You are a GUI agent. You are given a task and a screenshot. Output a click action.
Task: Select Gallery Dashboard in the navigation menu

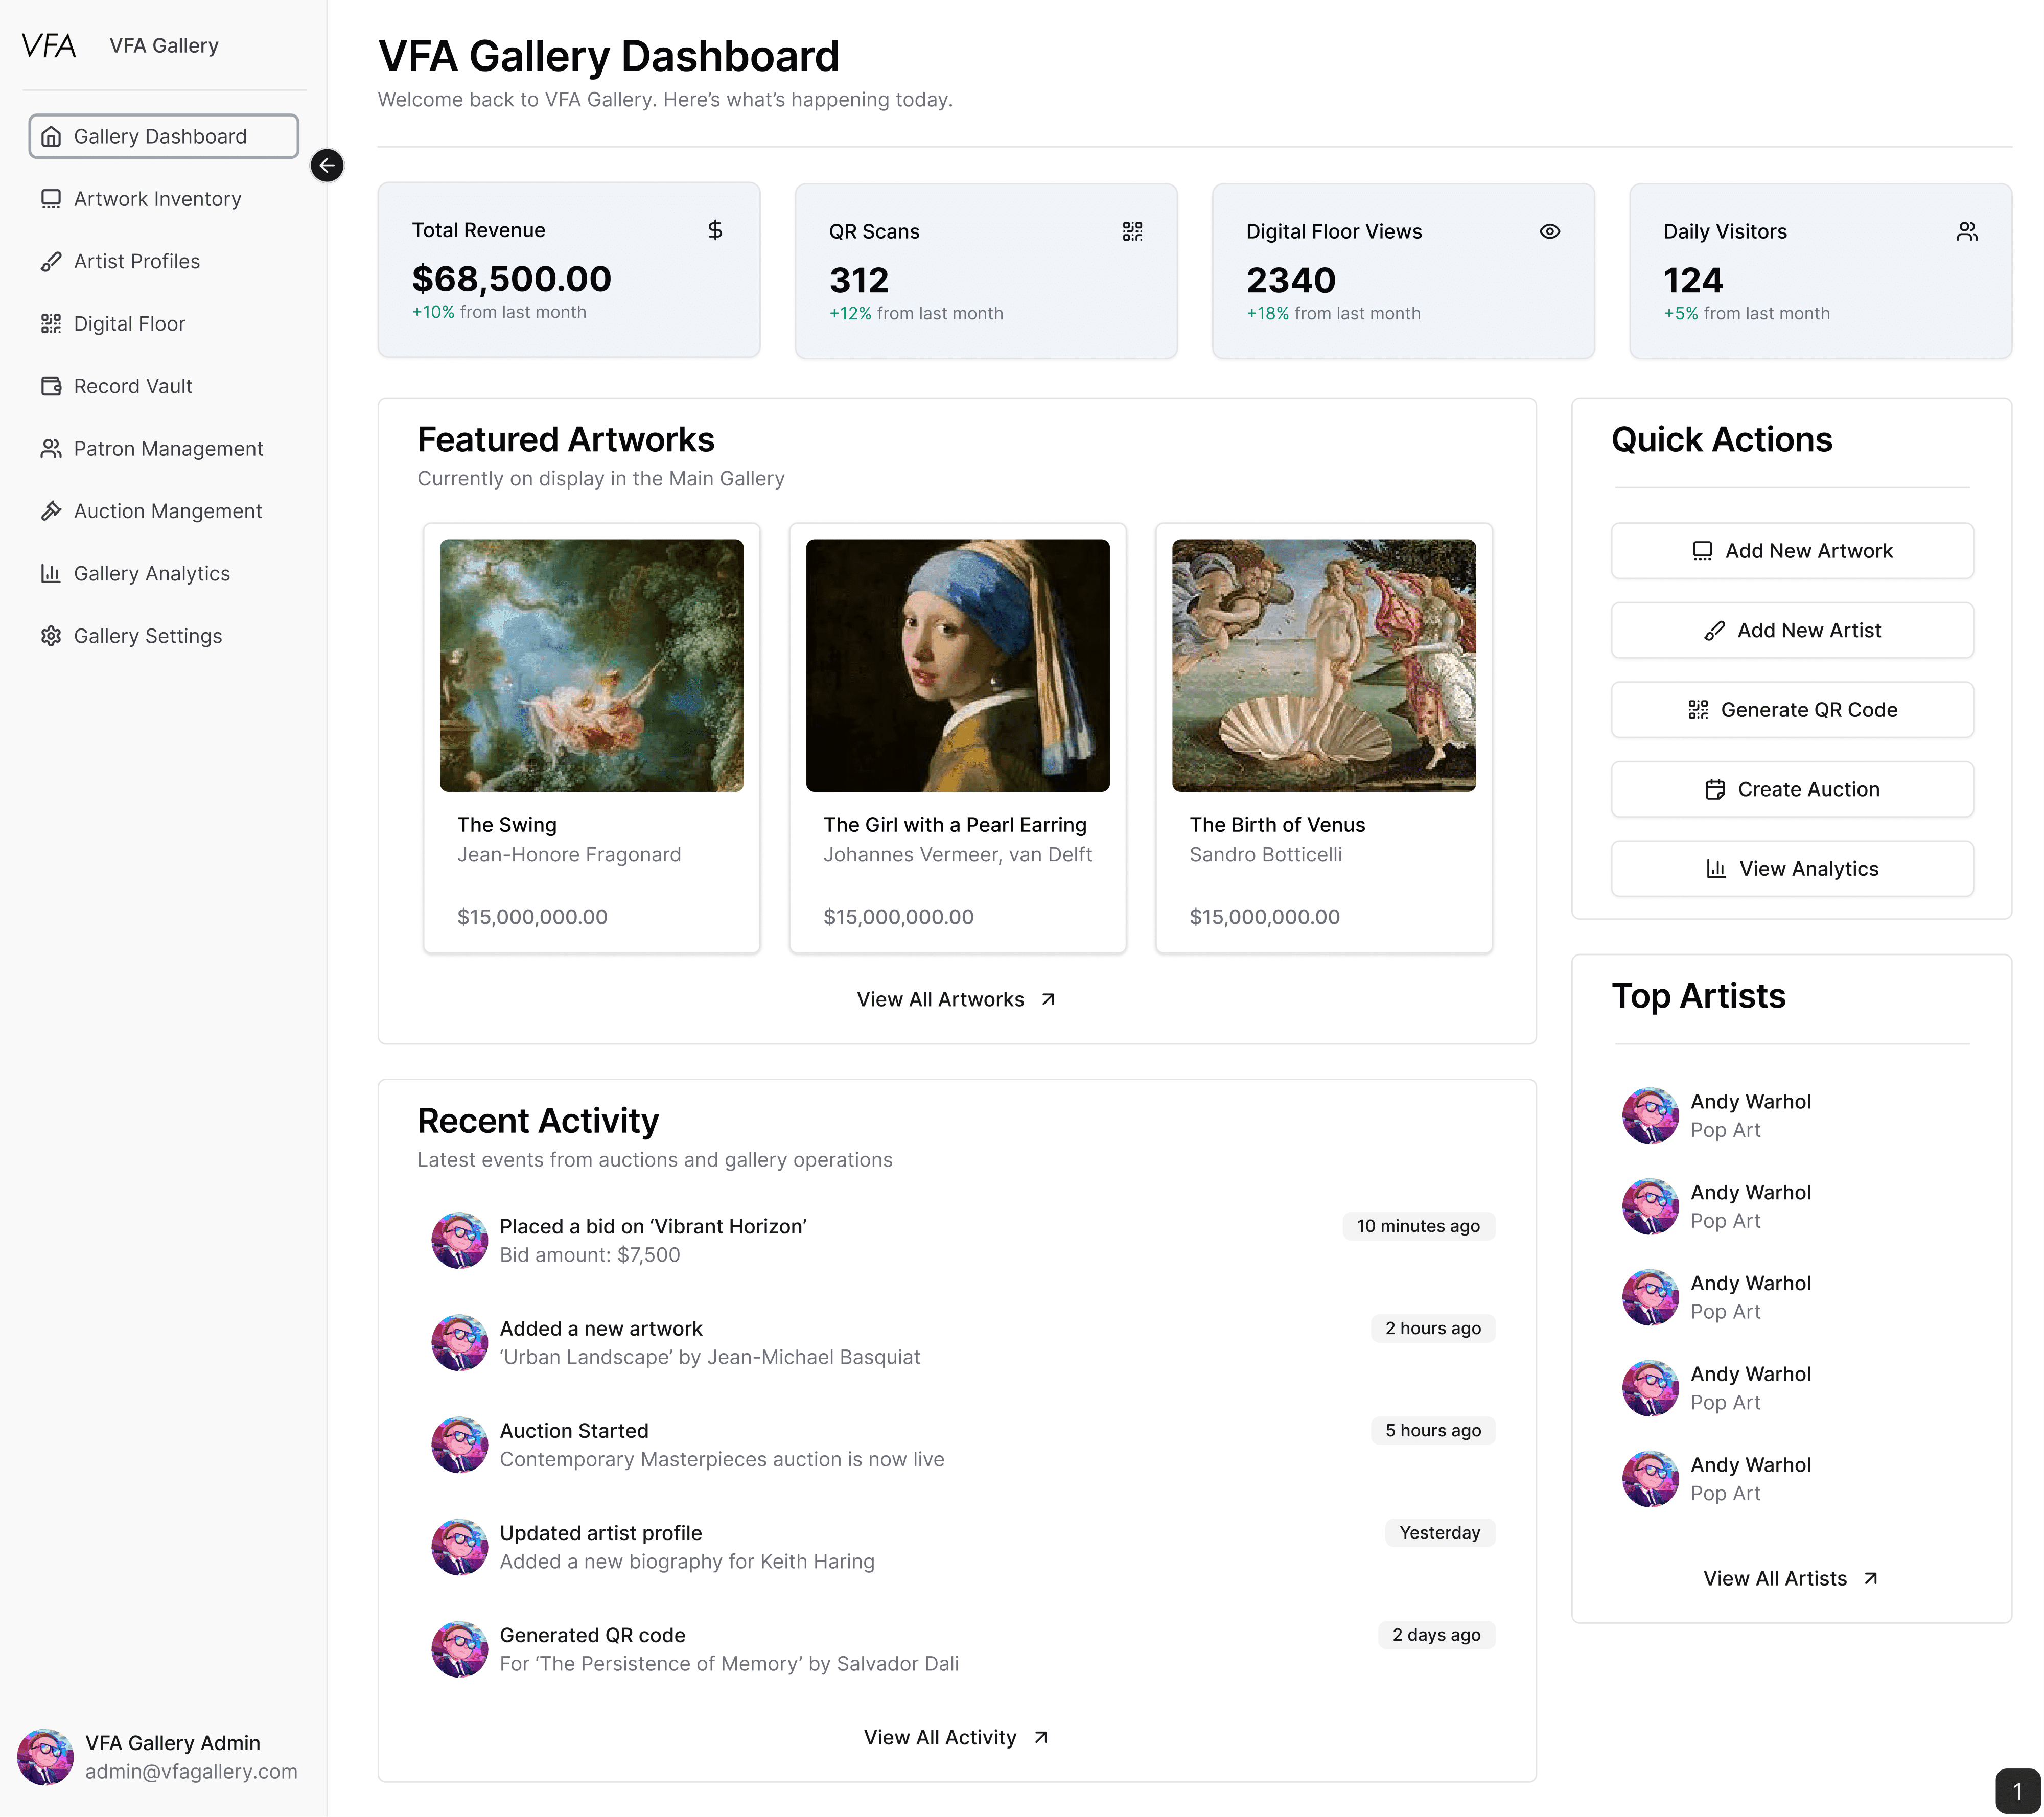coord(163,136)
